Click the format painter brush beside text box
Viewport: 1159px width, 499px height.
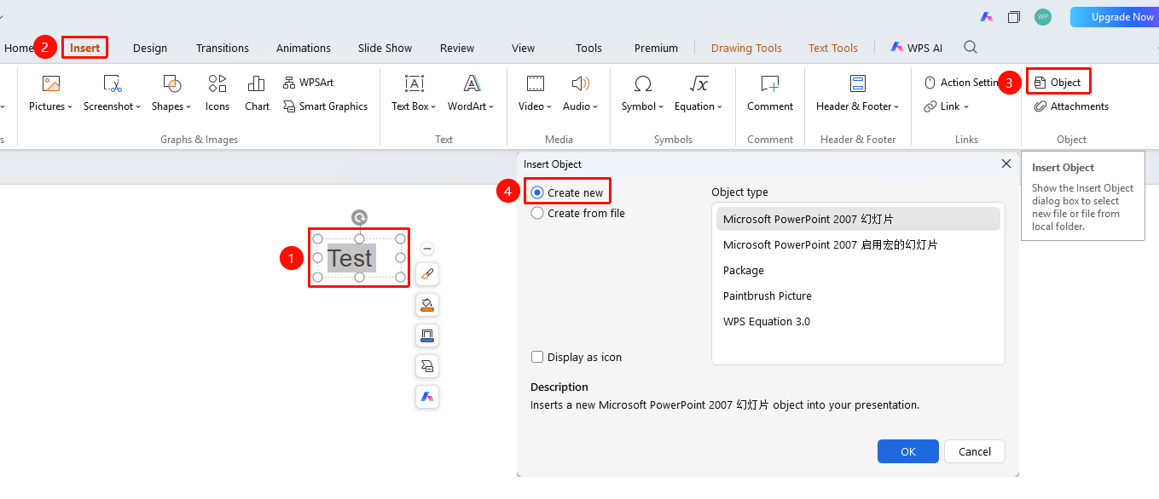coord(427,274)
